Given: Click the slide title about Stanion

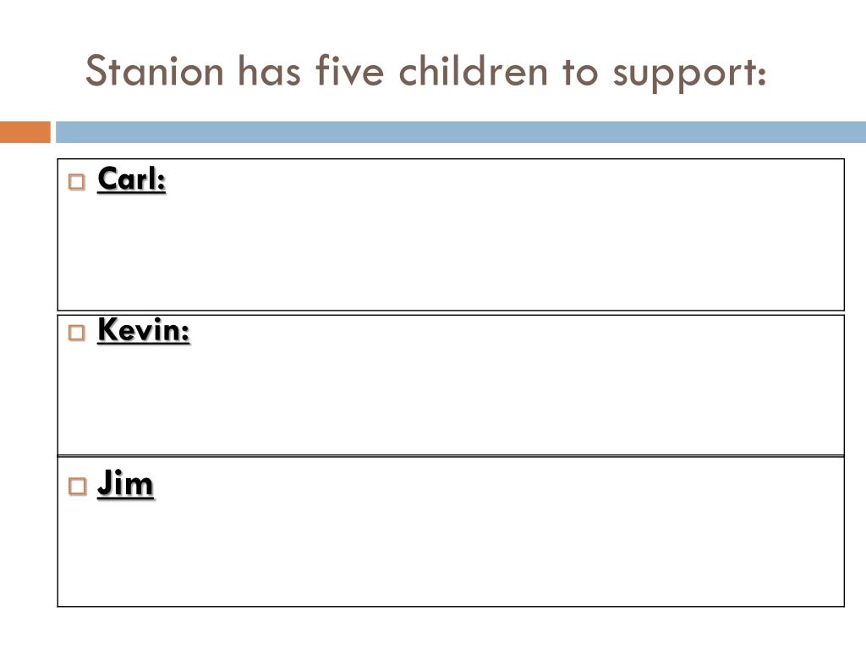Looking at the screenshot, I should tap(426, 73).
